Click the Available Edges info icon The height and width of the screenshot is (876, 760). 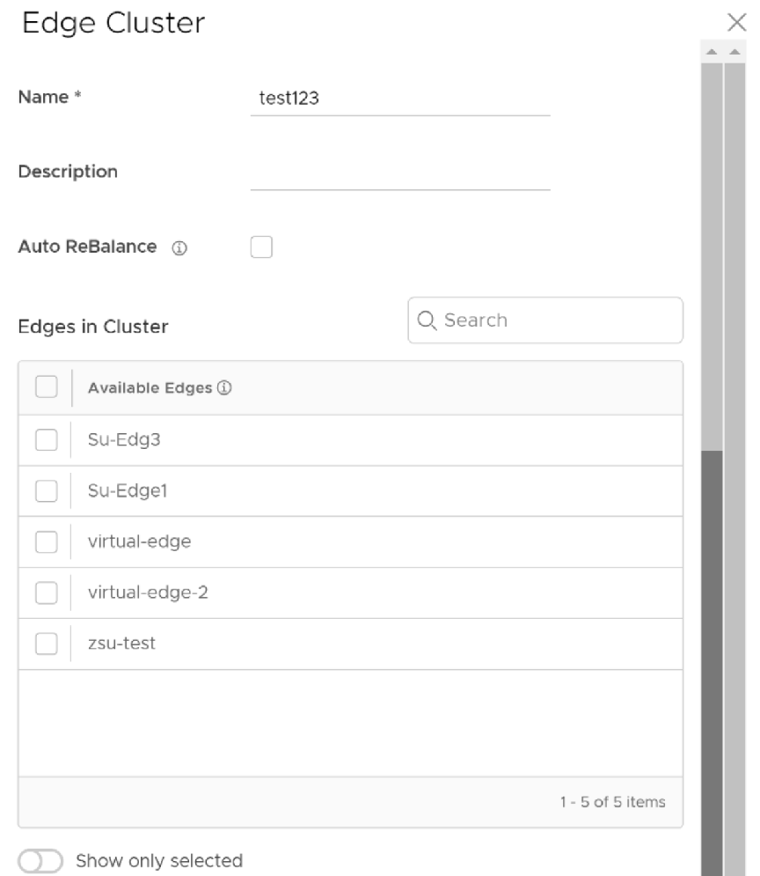coord(224,388)
